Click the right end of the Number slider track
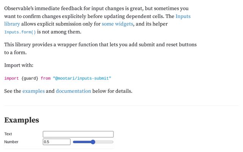The height and width of the screenshot is (152, 243). (112, 142)
